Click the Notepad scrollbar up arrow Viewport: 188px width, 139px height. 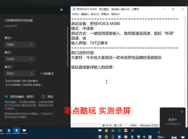coord(186,18)
